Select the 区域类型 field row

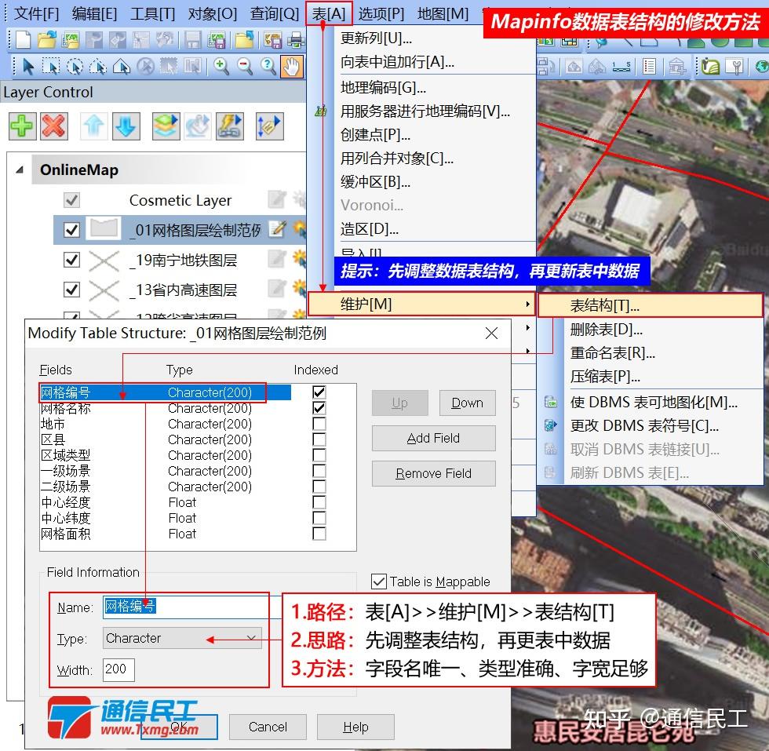click(x=166, y=455)
